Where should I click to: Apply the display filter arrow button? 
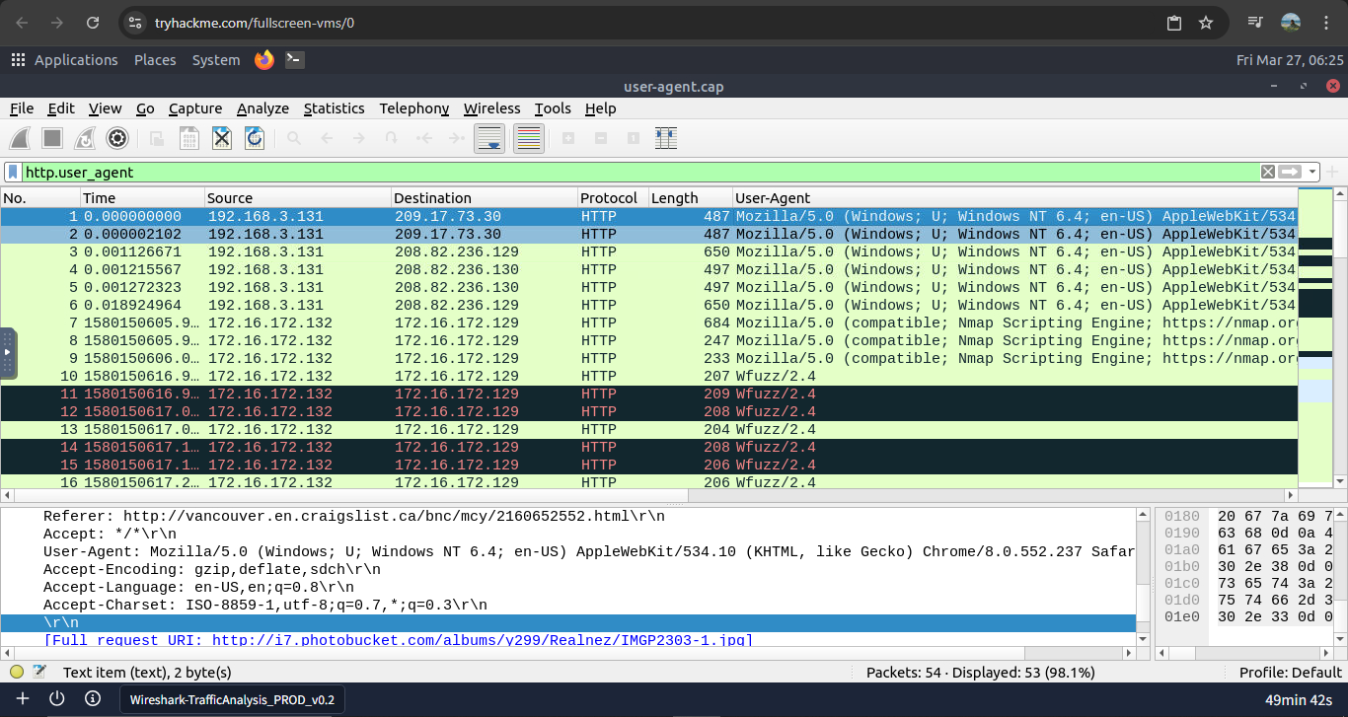tap(1290, 172)
